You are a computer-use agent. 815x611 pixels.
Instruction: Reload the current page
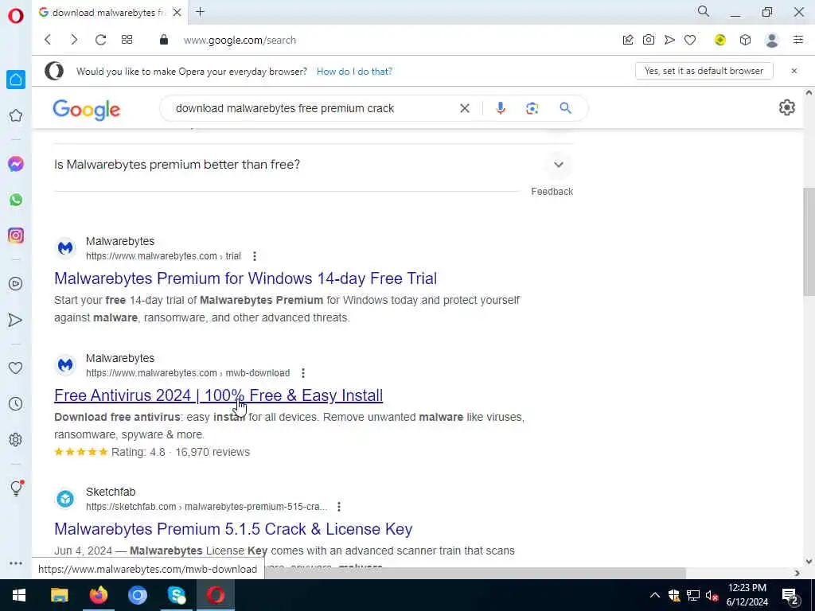click(100, 40)
